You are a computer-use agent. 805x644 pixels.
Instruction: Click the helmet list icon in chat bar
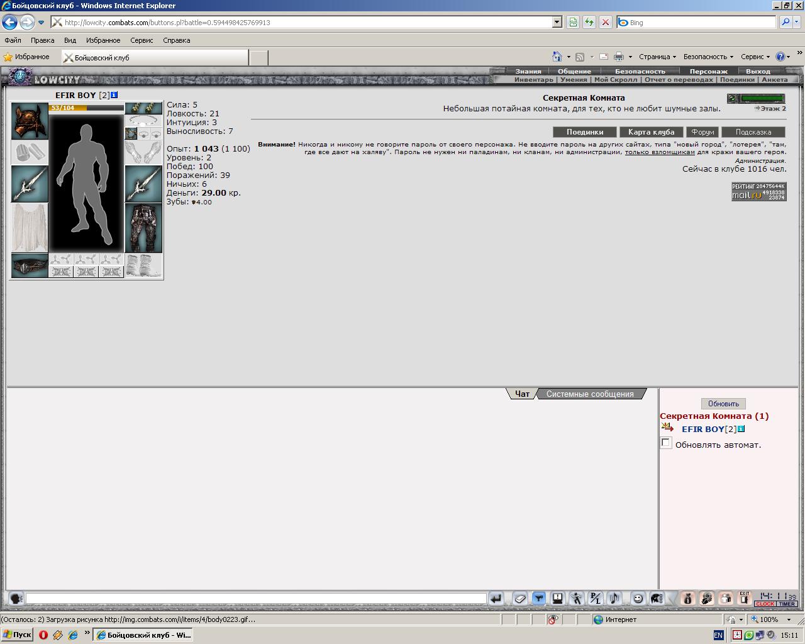pos(657,599)
